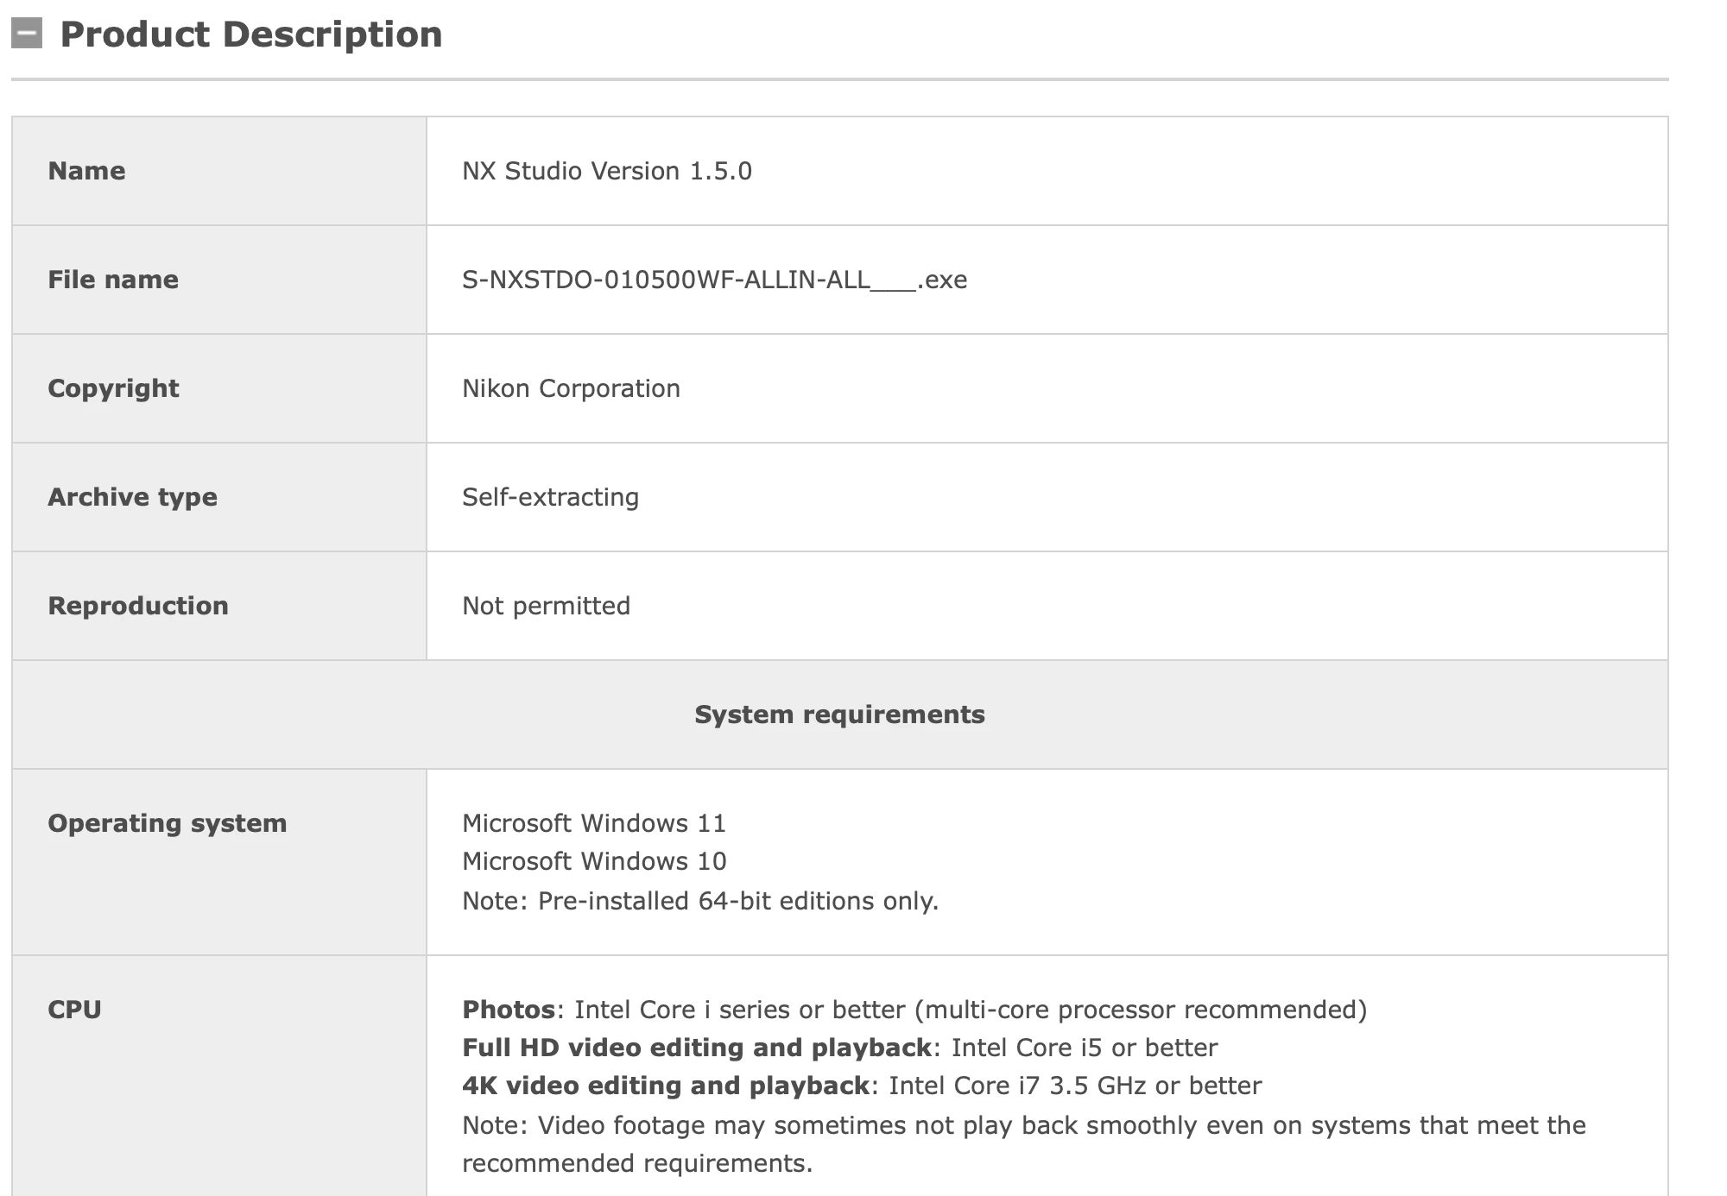Click the Microsoft Windows 10 line
The width and height of the screenshot is (1727, 1196).
point(593,861)
